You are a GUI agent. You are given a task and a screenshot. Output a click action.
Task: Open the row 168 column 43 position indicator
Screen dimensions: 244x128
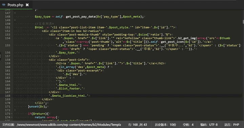pos(138,125)
